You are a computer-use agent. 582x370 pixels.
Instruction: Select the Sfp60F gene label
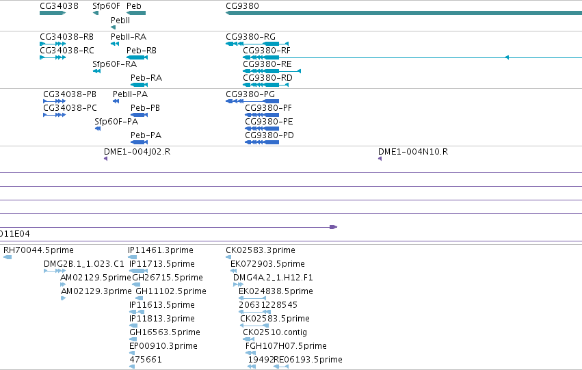(x=106, y=6)
